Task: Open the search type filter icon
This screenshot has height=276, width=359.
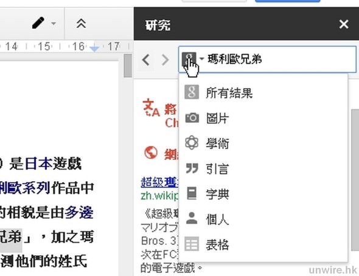Action: (189, 59)
